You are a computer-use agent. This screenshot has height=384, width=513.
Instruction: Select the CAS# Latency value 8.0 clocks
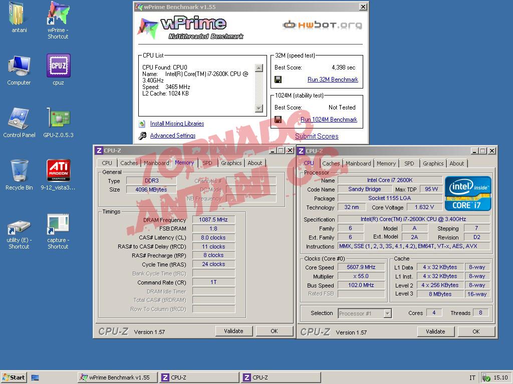(x=213, y=237)
